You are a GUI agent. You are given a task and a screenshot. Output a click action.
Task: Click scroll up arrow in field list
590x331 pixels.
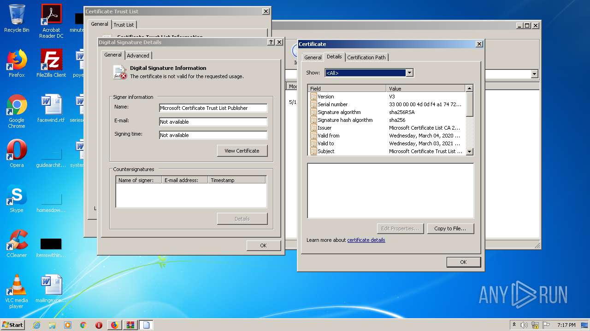click(470, 88)
